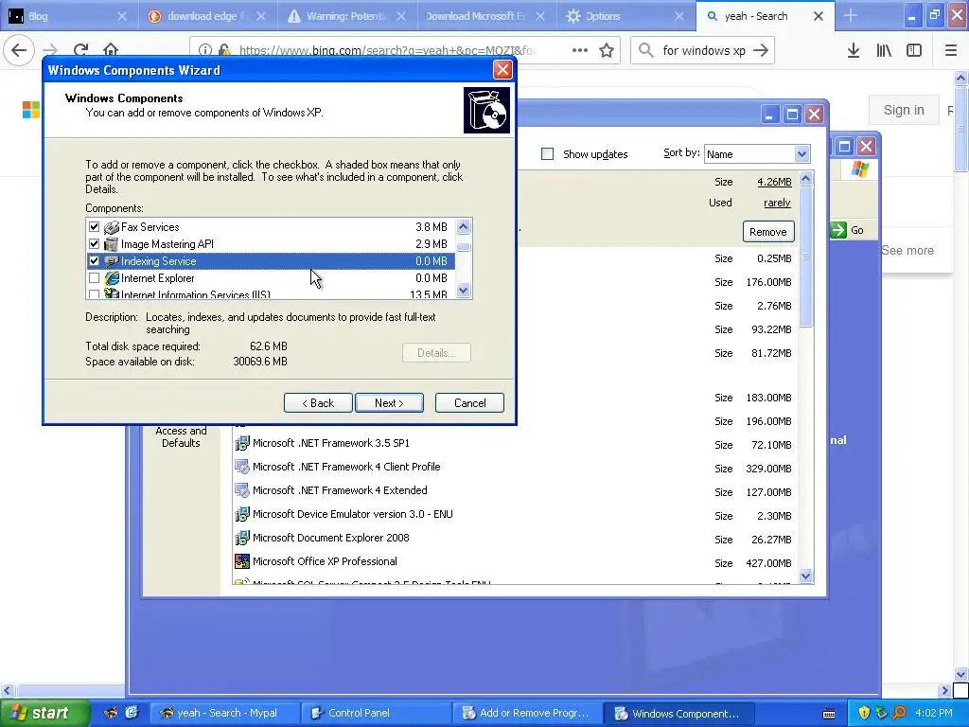Open a new browser tab
The width and height of the screenshot is (969, 727).
point(851,16)
